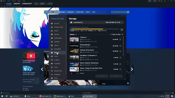This screenshot has width=175, height=98.
Task: Open Steam Settings taskbar button
Action: [x=89, y=96]
